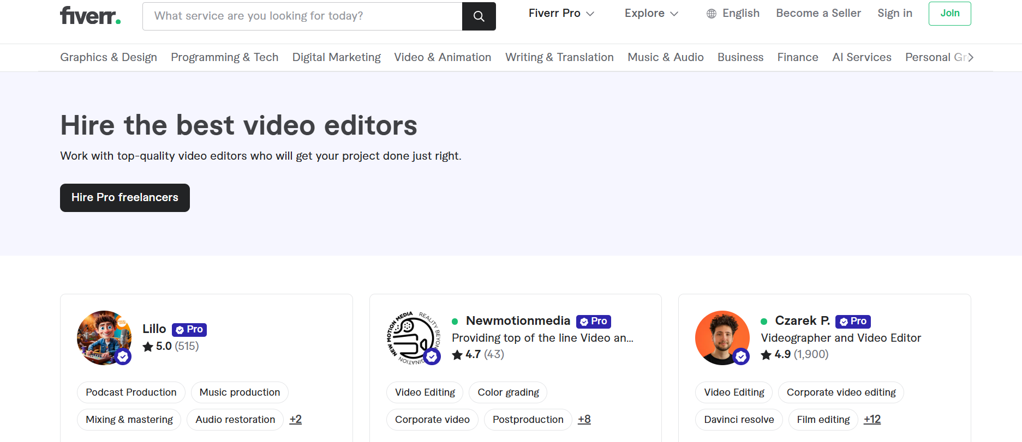Click the search magnifier button
This screenshot has height=442, width=1022.
pyautogui.click(x=479, y=16)
